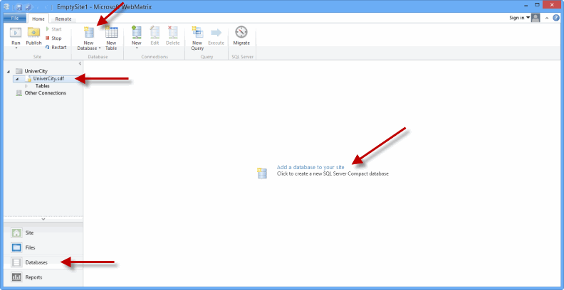Switch to the Files workspace
Screen dimensions: 564x290
coord(43,247)
